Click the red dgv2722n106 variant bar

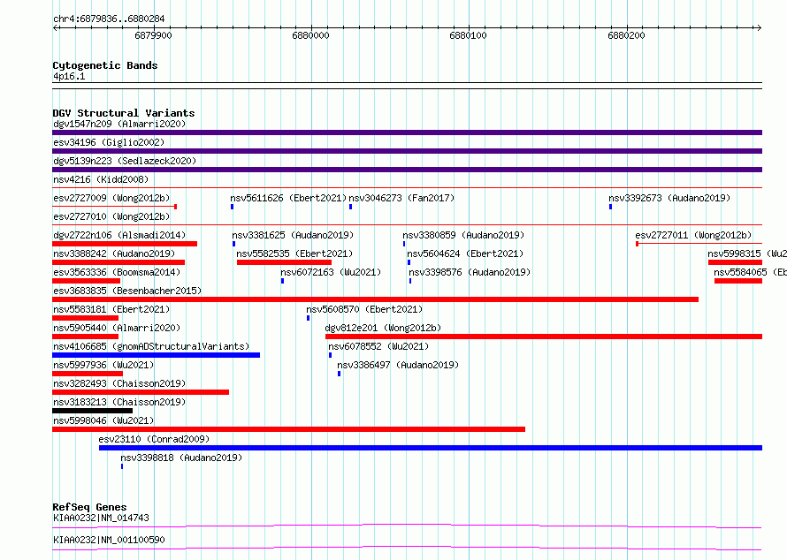point(125,244)
